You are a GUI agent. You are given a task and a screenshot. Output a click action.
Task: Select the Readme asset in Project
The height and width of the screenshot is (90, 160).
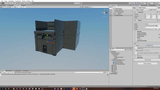(x=114, y=72)
